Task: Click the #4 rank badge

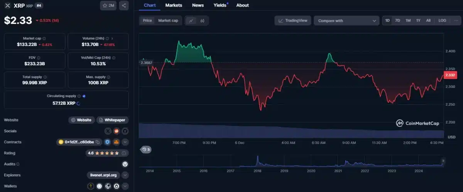Action: click(x=39, y=5)
